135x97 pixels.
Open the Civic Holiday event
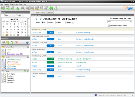[81, 62]
